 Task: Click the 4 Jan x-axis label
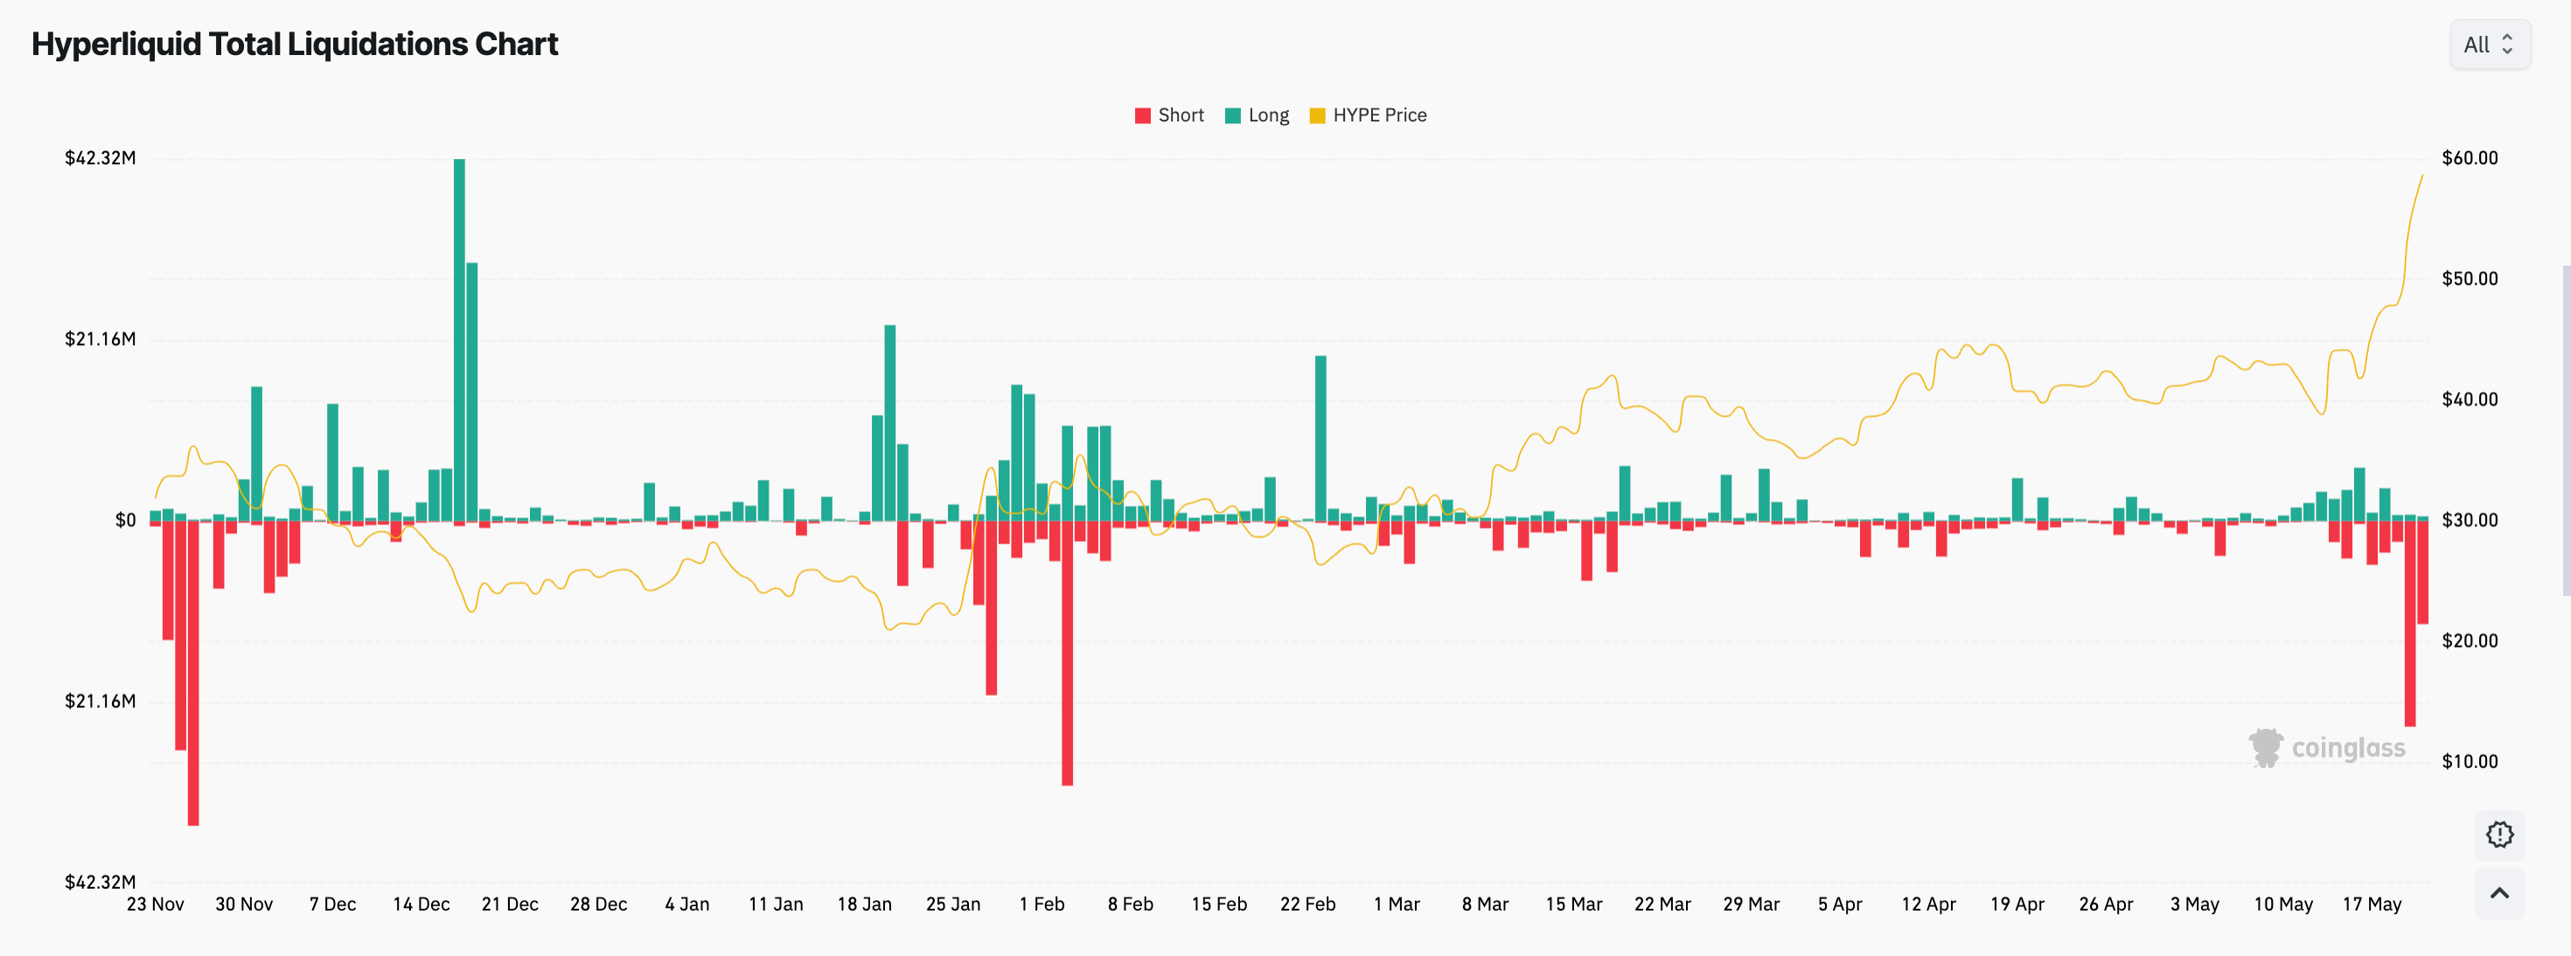[687, 904]
